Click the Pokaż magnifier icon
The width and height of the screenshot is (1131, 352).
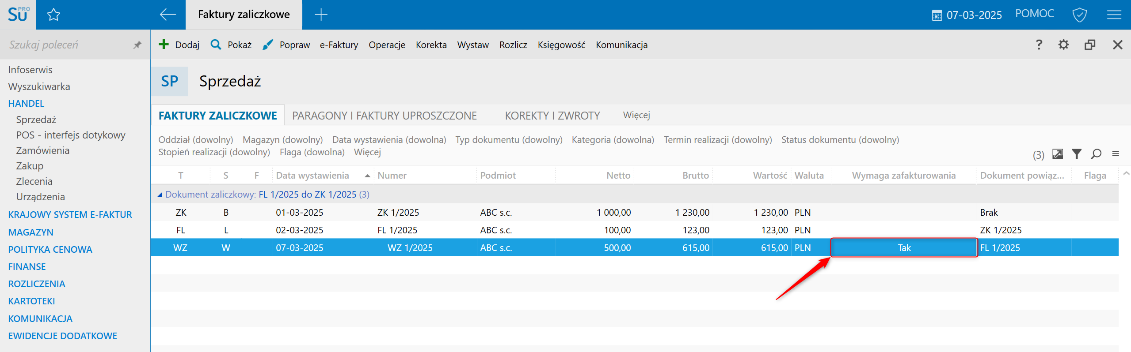(216, 44)
